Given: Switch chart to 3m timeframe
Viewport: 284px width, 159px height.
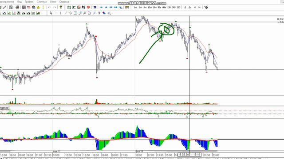Looking at the screenshot, I should coord(140,8).
